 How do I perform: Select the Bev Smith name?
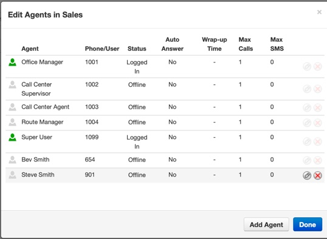(35, 160)
